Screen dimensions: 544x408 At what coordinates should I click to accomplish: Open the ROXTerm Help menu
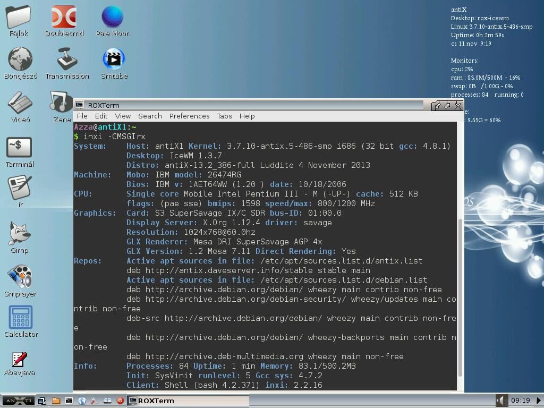[x=247, y=116]
